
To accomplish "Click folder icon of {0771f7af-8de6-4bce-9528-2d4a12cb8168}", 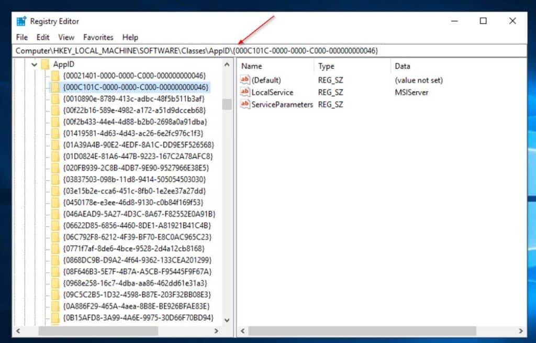I will point(55,249).
